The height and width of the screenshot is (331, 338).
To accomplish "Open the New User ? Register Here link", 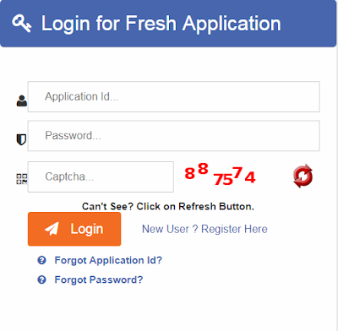I will [204, 229].
